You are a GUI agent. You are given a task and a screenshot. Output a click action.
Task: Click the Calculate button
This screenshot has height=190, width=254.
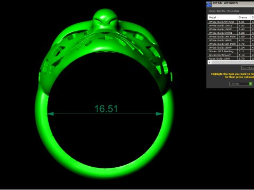[241, 84]
